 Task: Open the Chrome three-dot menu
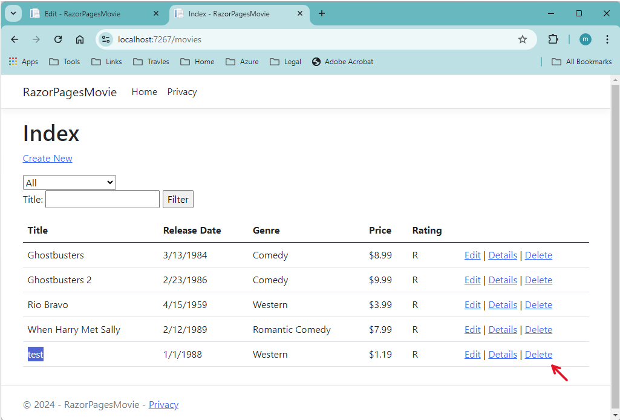click(x=607, y=39)
